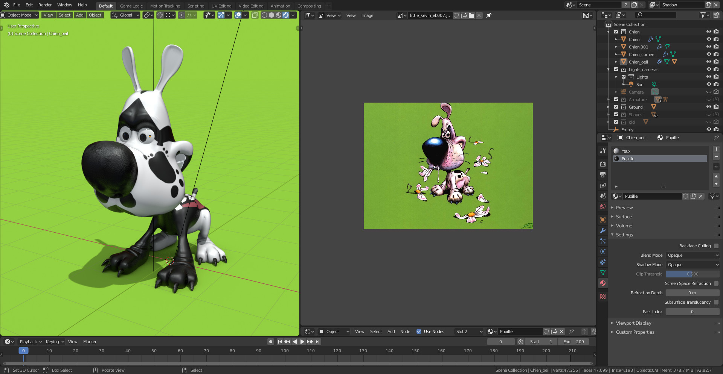Pin the image in the image editor
This screenshot has width=723, height=374.
pos(489,15)
